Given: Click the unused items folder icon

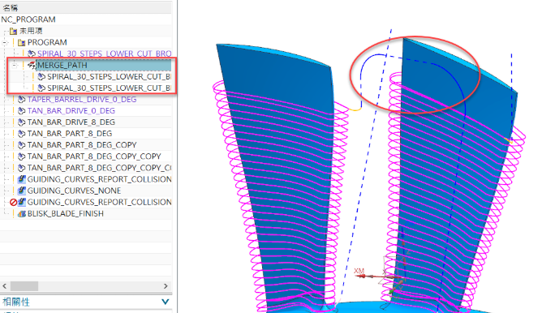Looking at the screenshot, I should coord(13,31).
